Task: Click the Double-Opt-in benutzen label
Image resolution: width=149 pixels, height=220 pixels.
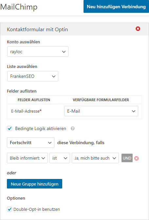Action: (37, 209)
